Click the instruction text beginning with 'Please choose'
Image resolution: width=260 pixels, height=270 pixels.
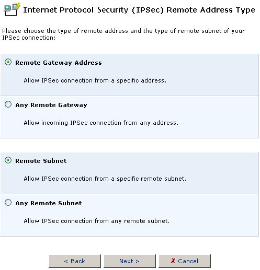point(123,34)
